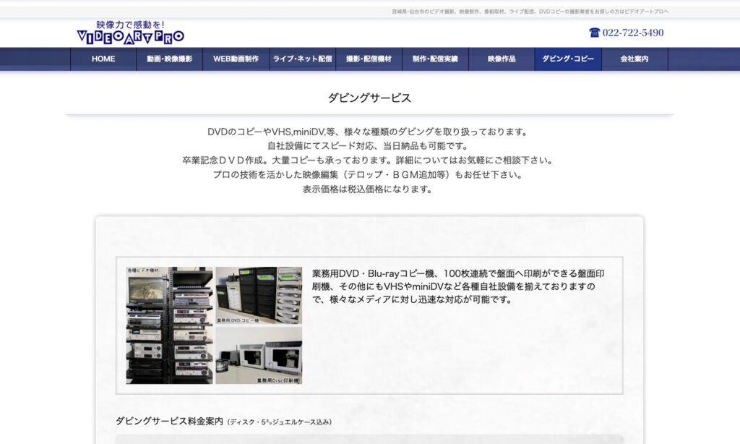Image resolution: width=740 pixels, height=444 pixels.
Task: Open the ライブ・ネット配信 page
Action: click(x=302, y=59)
